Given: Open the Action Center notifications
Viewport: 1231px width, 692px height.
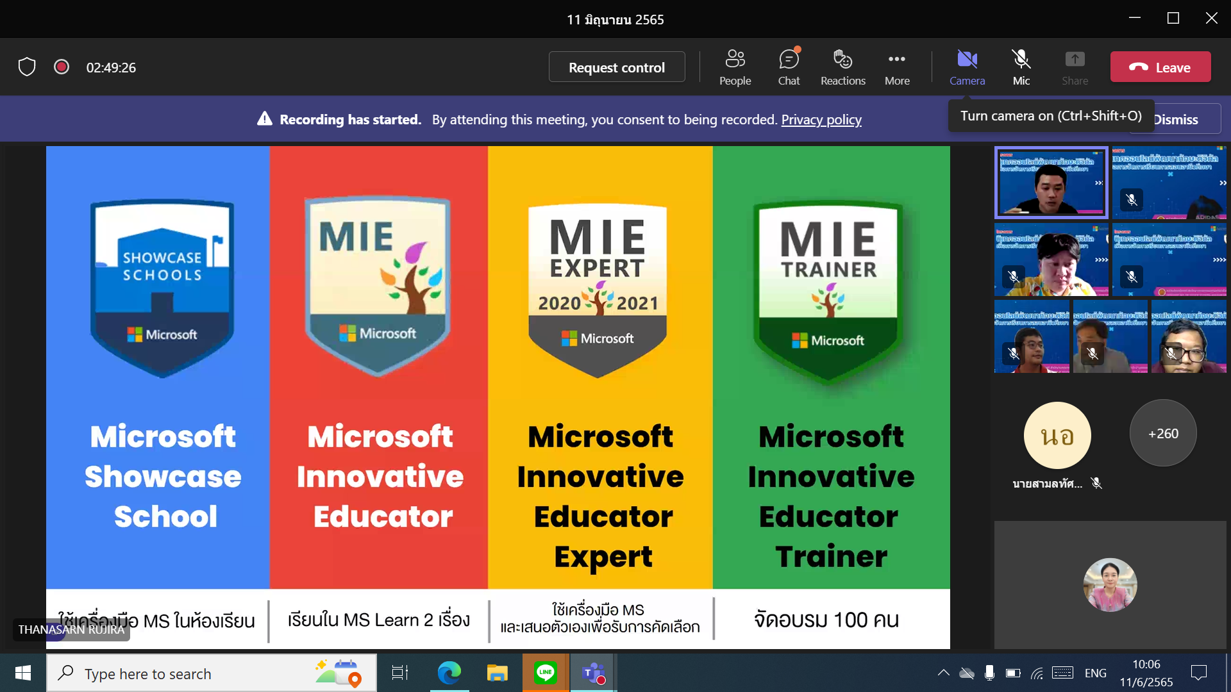Looking at the screenshot, I should coord(1198,673).
